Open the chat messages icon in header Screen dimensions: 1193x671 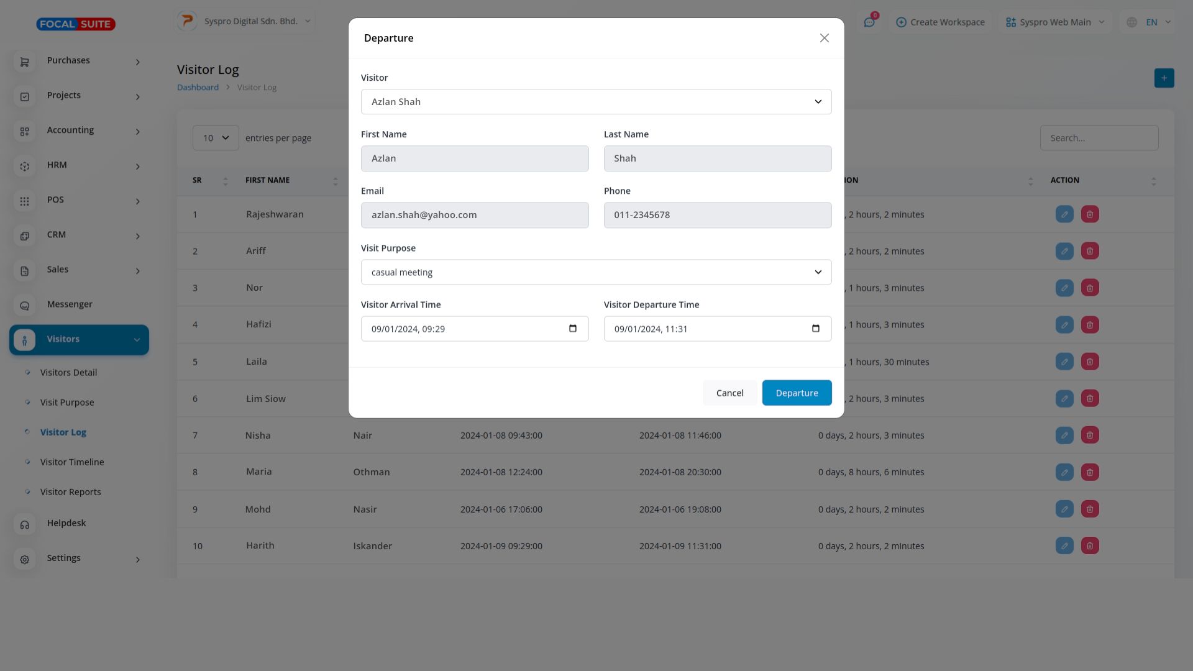(869, 22)
